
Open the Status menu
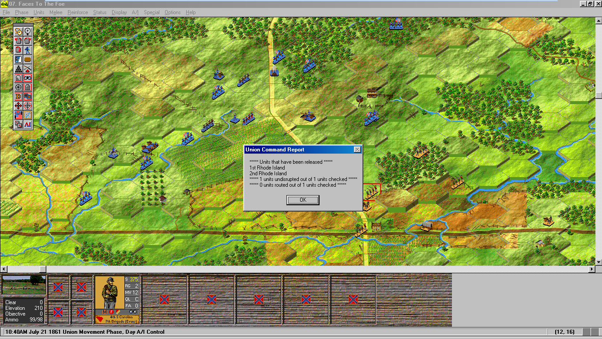(x=100, y=12)
